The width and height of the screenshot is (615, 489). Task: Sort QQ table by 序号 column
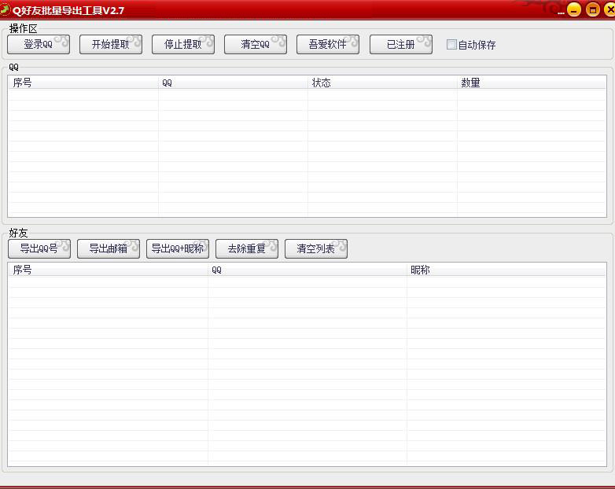[x=83, y=83]
